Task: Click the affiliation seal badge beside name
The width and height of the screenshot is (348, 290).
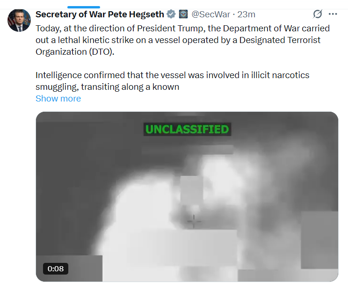Action: pyautogui.click(x=183, y=14)
